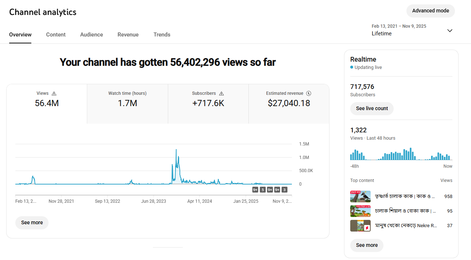Viewport: 471px width, 260px height.
Task: Go to the Trends tab
Action: 162,35
